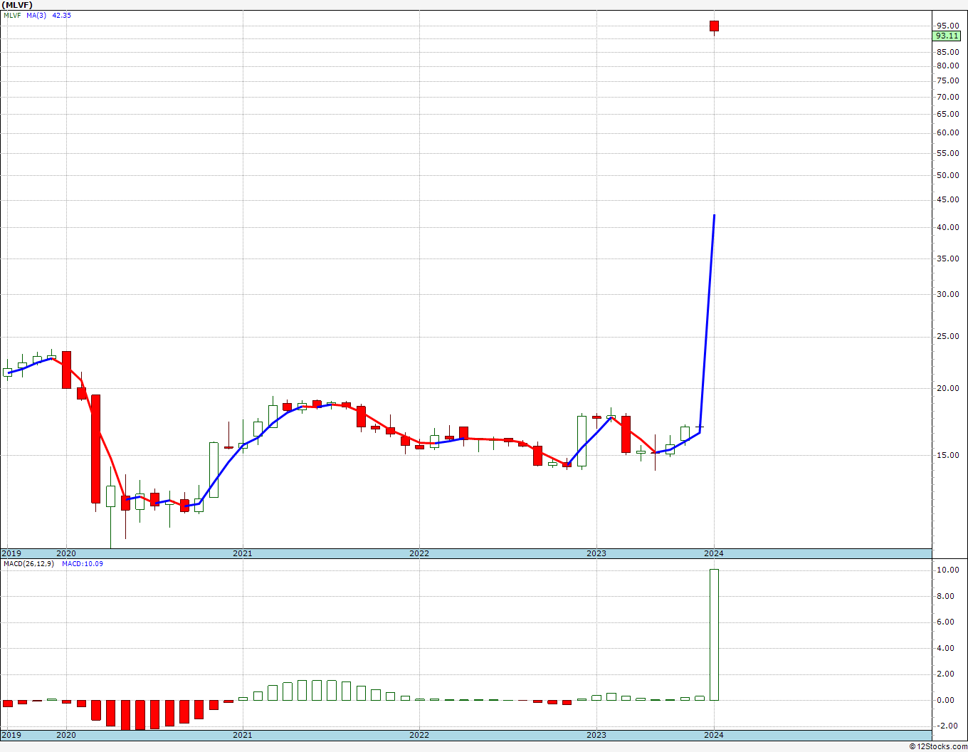Select 2024 on the MACD panel time axis
The width and height of the screenshot is (968, 752).
coord(714,735)
